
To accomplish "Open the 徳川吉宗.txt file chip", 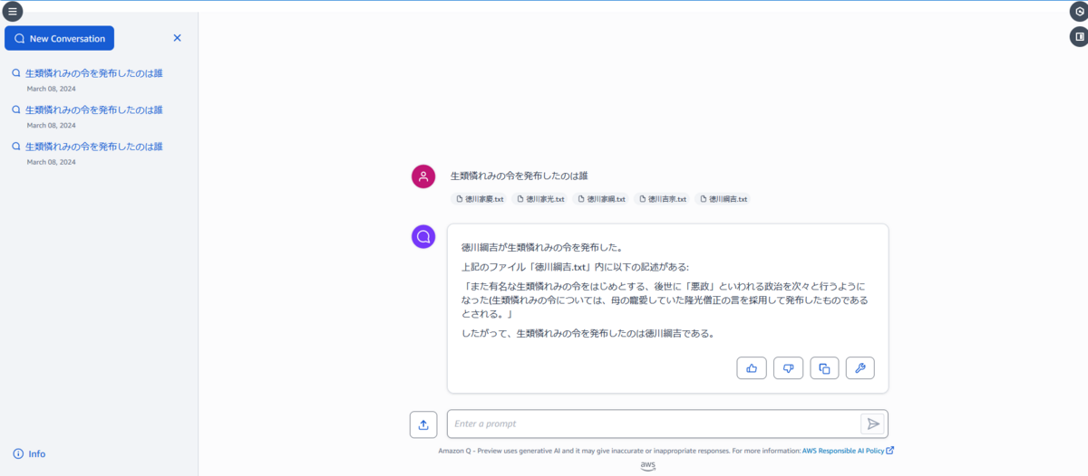I will [662, 199].
